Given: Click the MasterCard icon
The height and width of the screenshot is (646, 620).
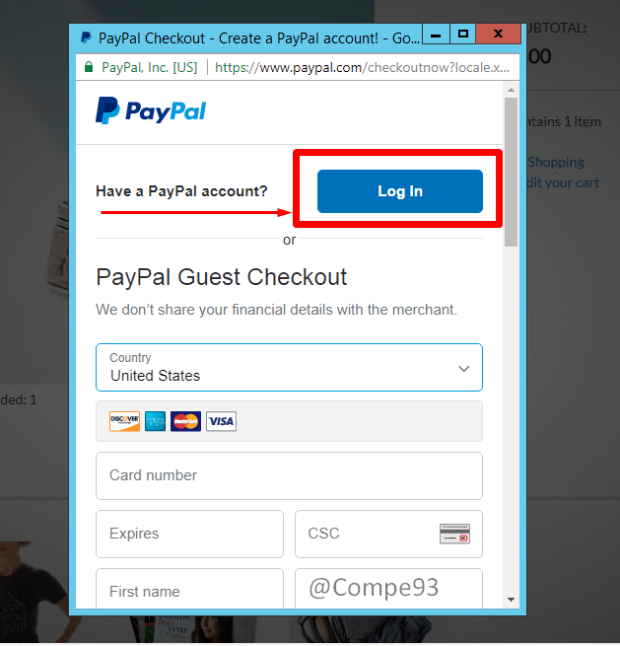Looking at the screenshot, I should 185,421.
